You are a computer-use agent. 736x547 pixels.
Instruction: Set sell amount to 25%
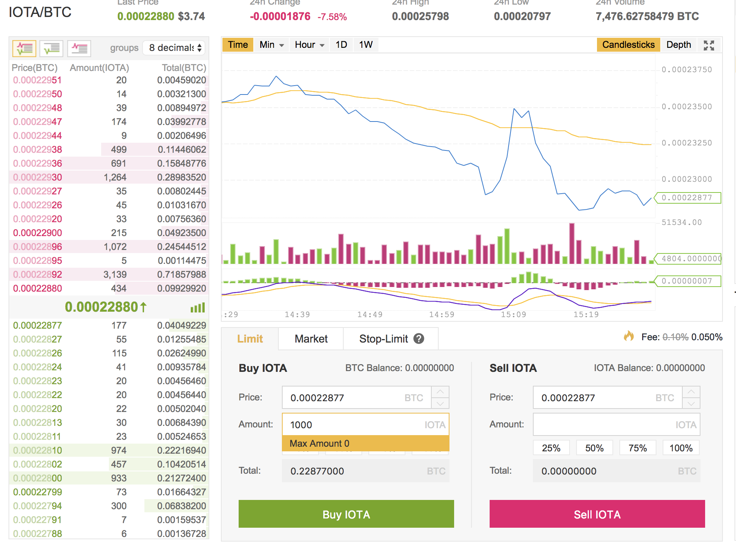pos(551,448)
